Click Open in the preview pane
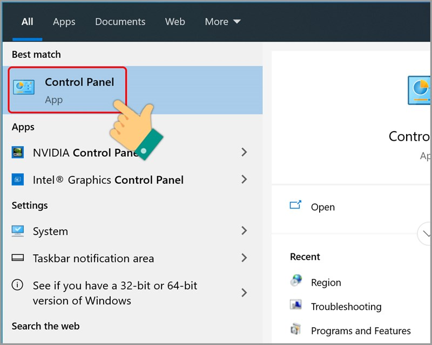 pyautogui.click(x=322, y=207)
